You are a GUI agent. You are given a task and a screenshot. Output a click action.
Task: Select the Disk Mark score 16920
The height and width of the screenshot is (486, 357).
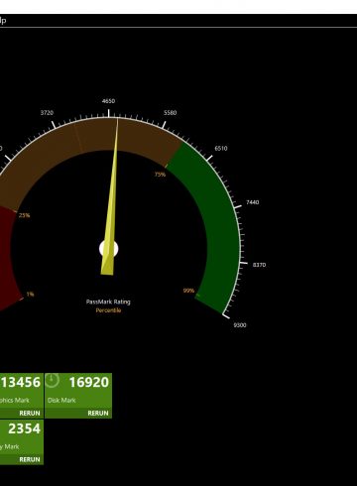coord(89,382)
